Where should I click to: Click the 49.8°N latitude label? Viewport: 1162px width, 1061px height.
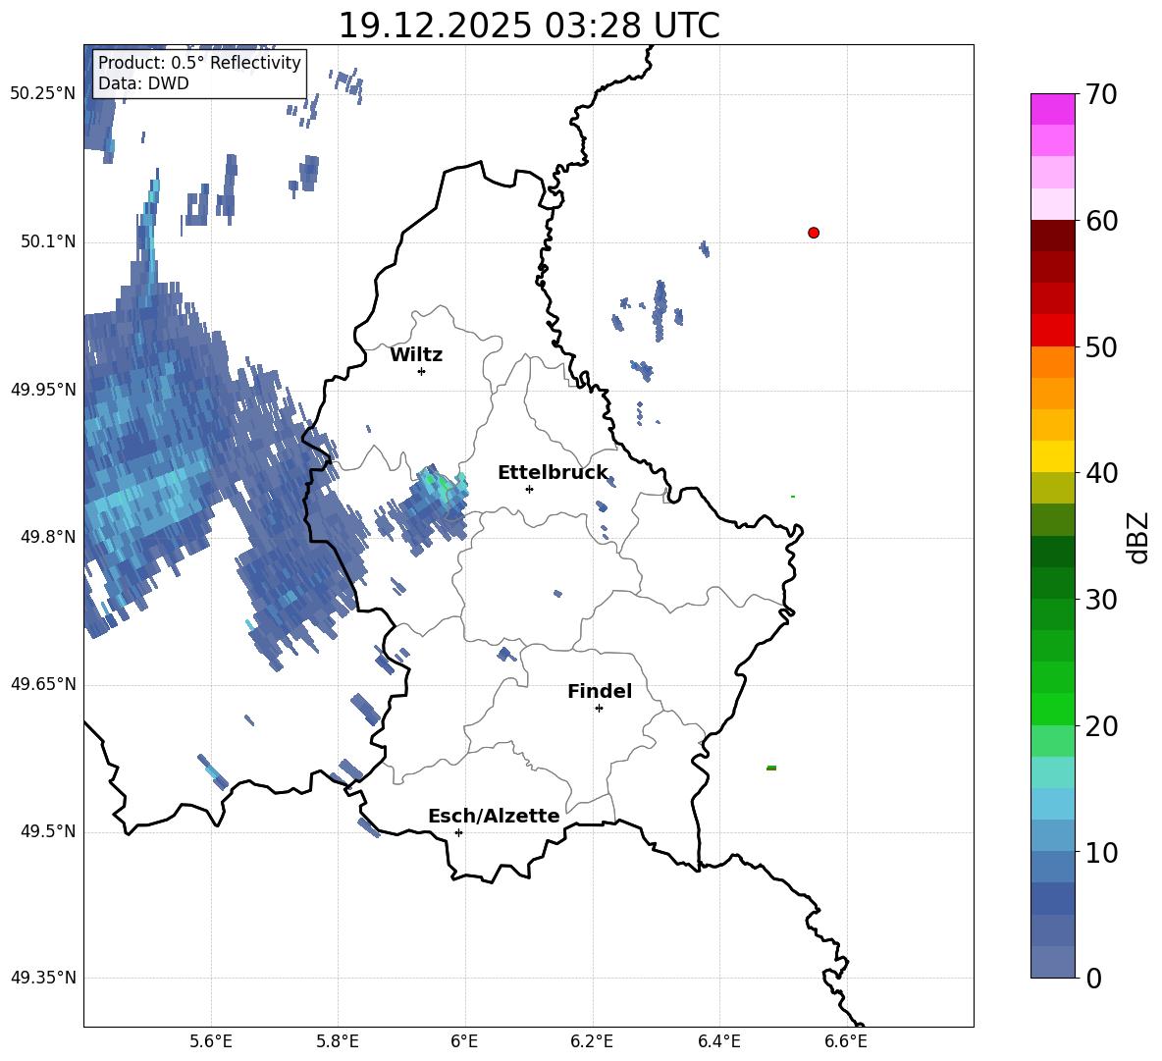(48, 537)
